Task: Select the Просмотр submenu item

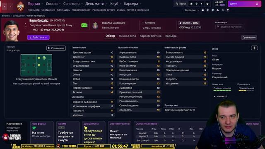Action: click(34, 10)
